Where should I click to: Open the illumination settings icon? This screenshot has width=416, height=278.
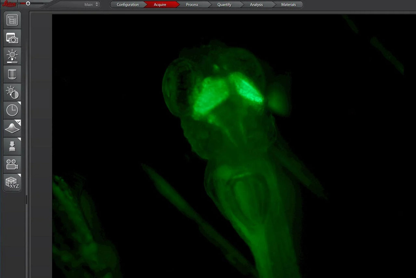pos(12,56)
